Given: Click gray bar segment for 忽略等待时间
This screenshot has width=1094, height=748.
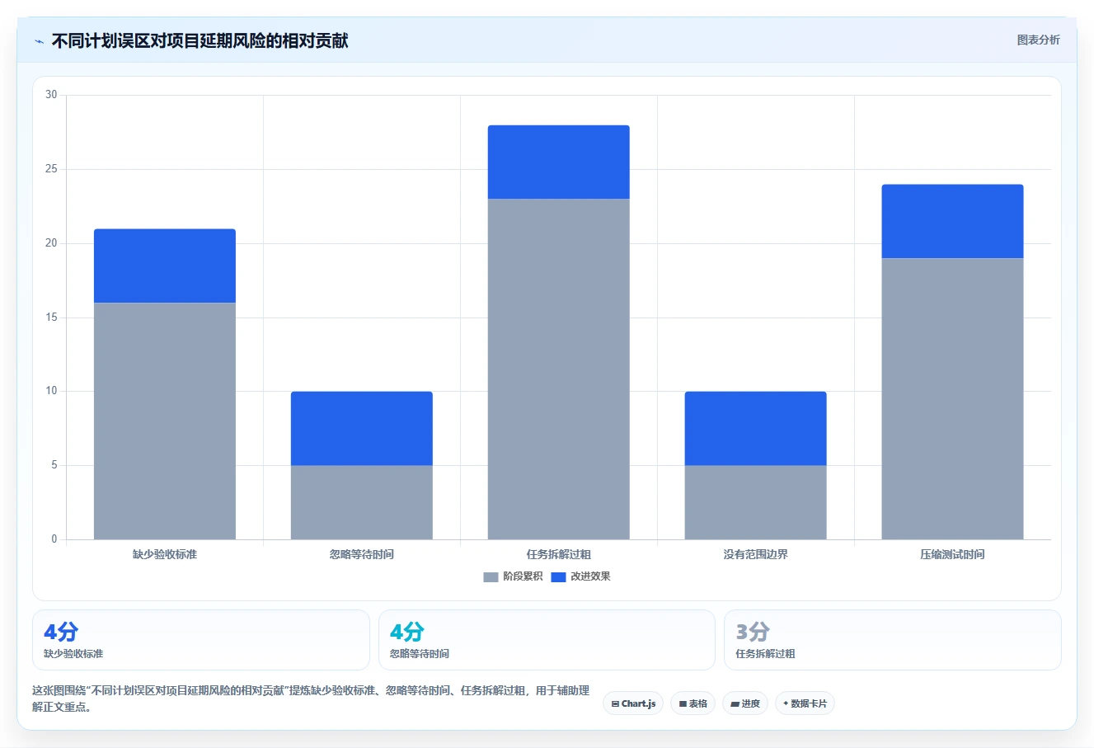Looking at the screenshot, I should tap(362, 502).
